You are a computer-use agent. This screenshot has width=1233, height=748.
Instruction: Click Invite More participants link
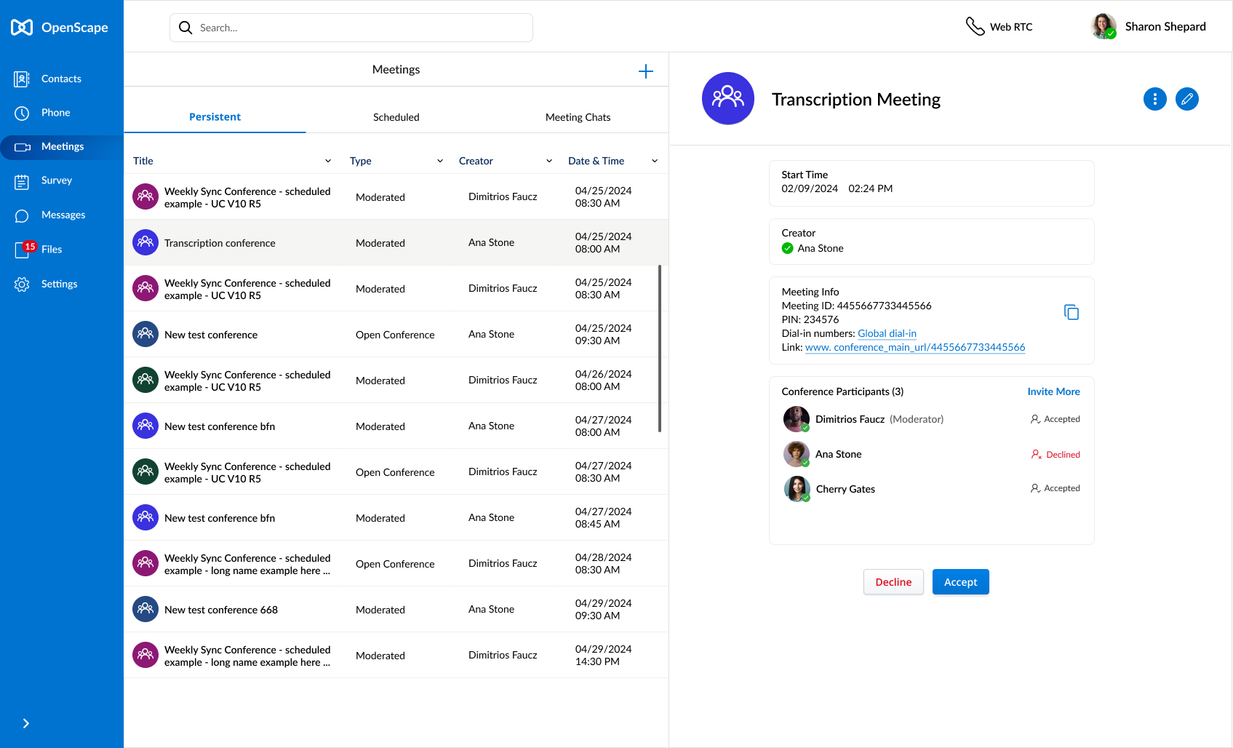click(1053, 391)
